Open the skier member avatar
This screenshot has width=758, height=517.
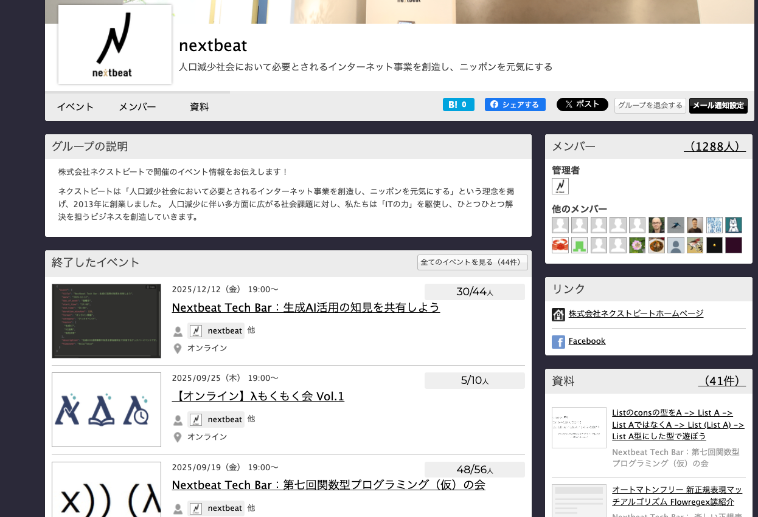676,225
